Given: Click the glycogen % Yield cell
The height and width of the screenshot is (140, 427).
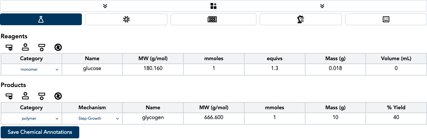Looking at the screenshot, I should [396, 117].
